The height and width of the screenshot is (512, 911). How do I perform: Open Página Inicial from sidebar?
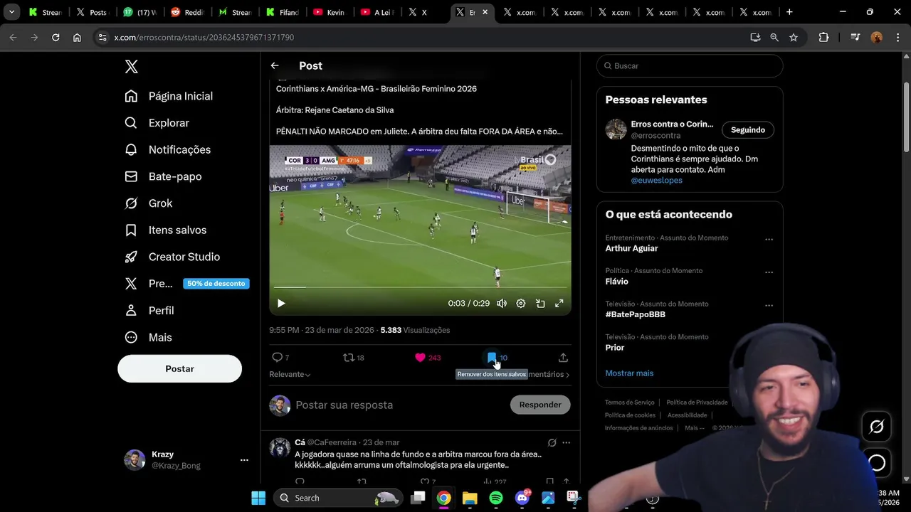click(169, 96)
